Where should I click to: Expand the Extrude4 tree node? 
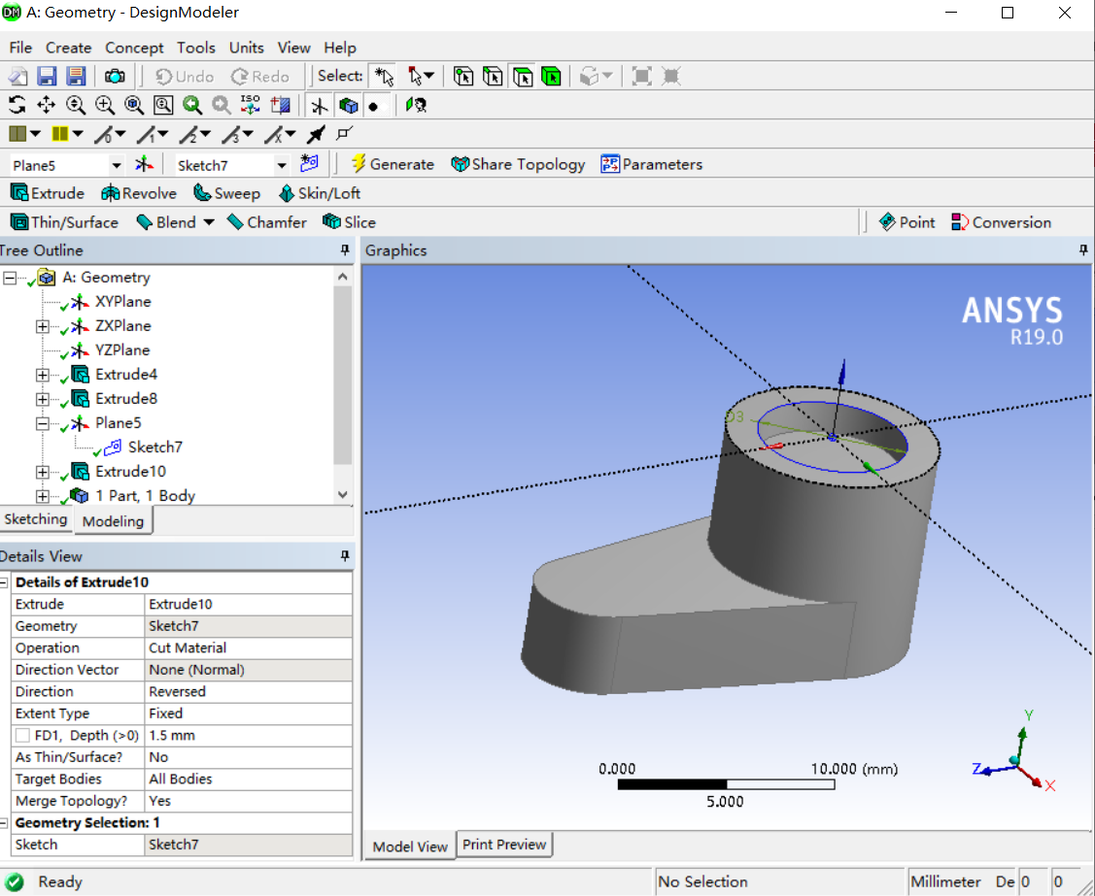(x=43, y=376)
